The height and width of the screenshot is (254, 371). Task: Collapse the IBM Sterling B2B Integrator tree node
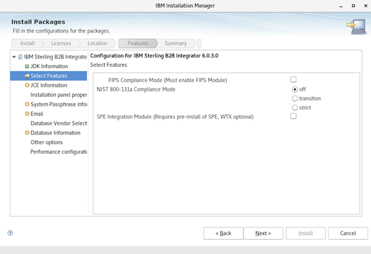coord(14,57)
